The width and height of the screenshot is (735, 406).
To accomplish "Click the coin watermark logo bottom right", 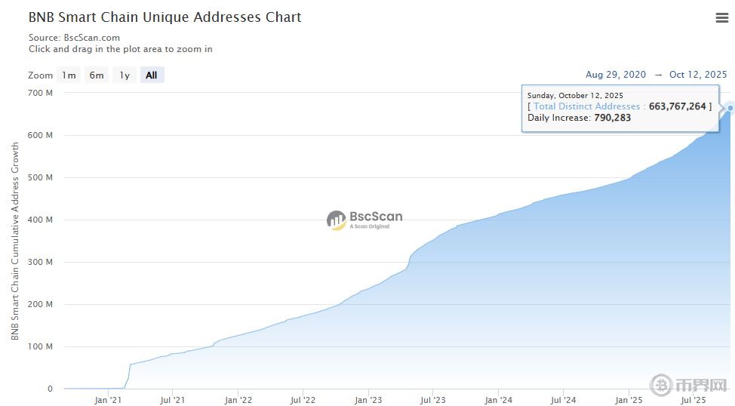I will (662, 384).
